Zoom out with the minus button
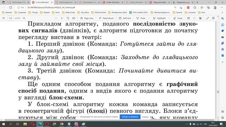Viewport: 226px width, 127px height. (x=56, y=18)
